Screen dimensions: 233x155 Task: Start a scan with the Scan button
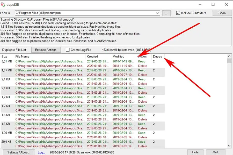point(222,13)
